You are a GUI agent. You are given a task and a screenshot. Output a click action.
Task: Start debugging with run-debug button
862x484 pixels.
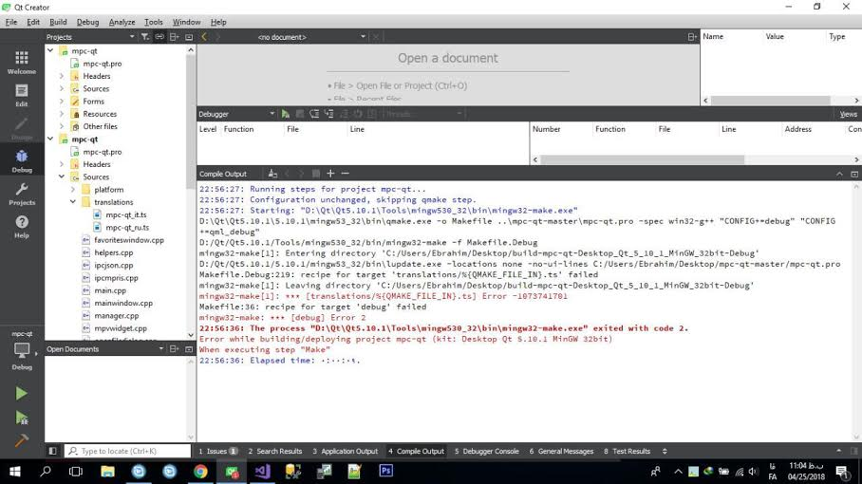coord(22,418)
